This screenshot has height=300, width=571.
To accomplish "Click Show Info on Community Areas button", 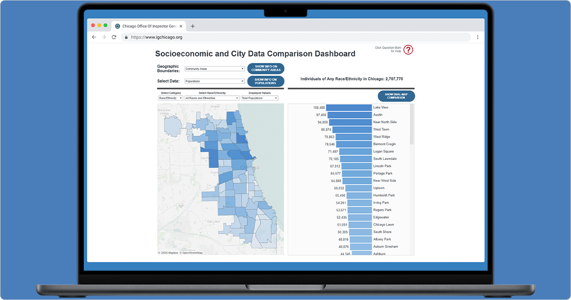I will tap(266, 69).
